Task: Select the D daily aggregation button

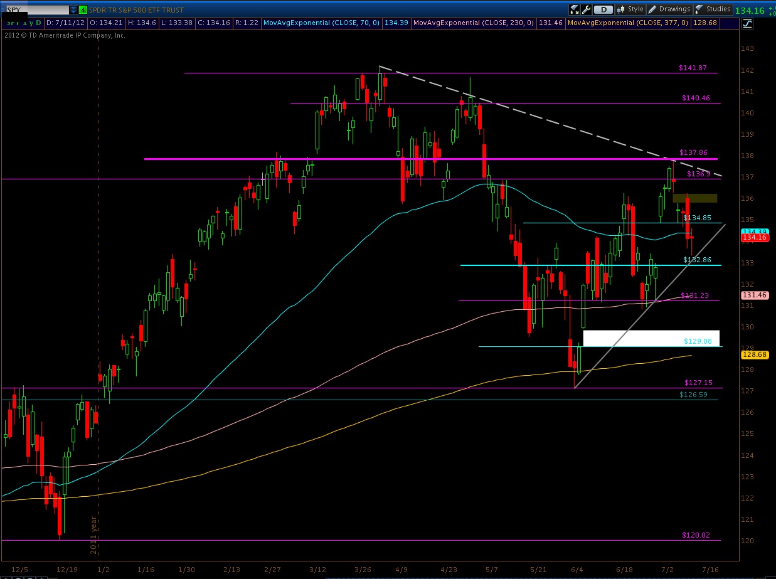Action: 603,9
